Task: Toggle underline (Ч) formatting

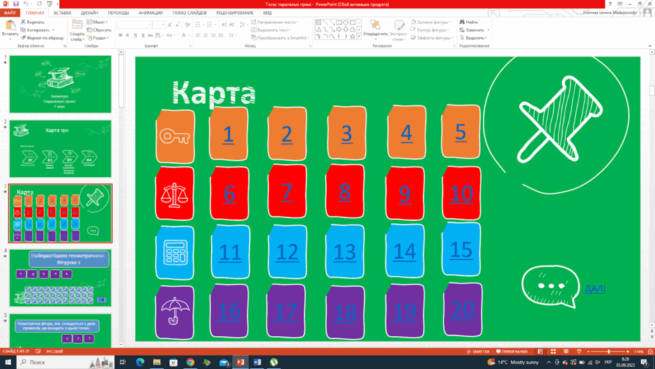Action: click(x=135, y=36)
